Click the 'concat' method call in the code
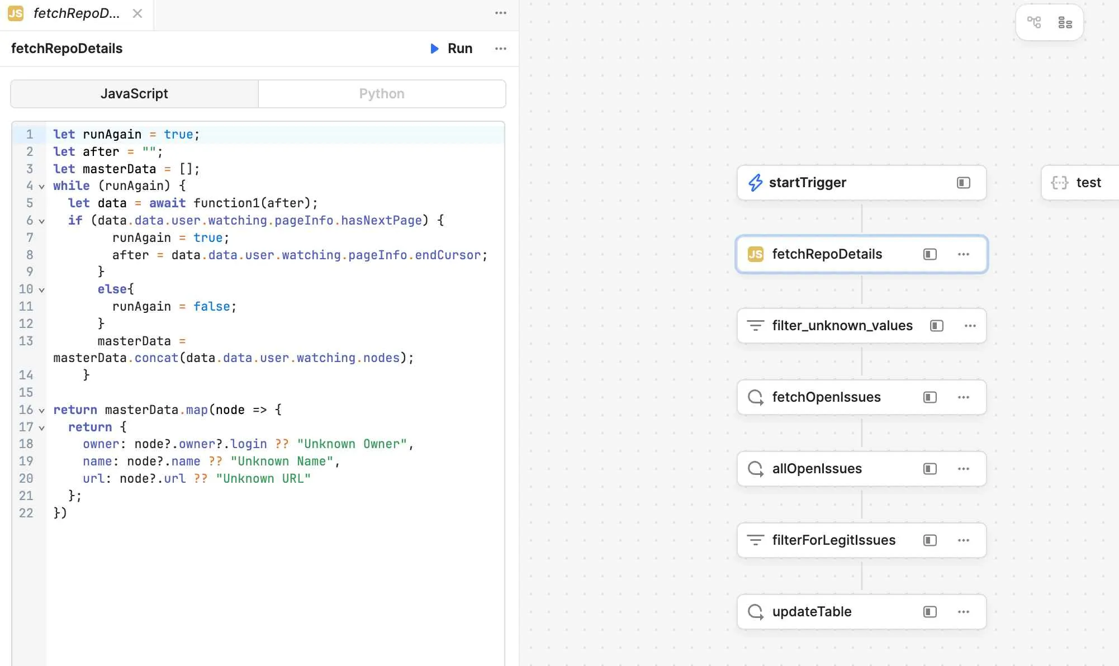The image size is (1119, 666). (157, 358)
